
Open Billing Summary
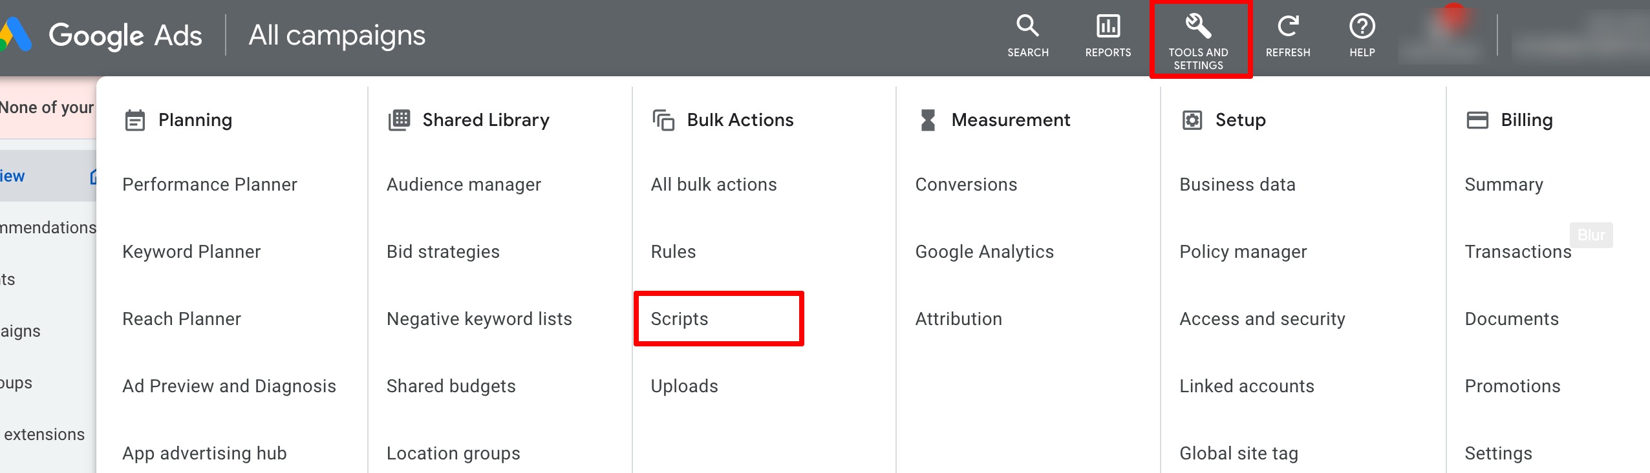coord(1504,185)
